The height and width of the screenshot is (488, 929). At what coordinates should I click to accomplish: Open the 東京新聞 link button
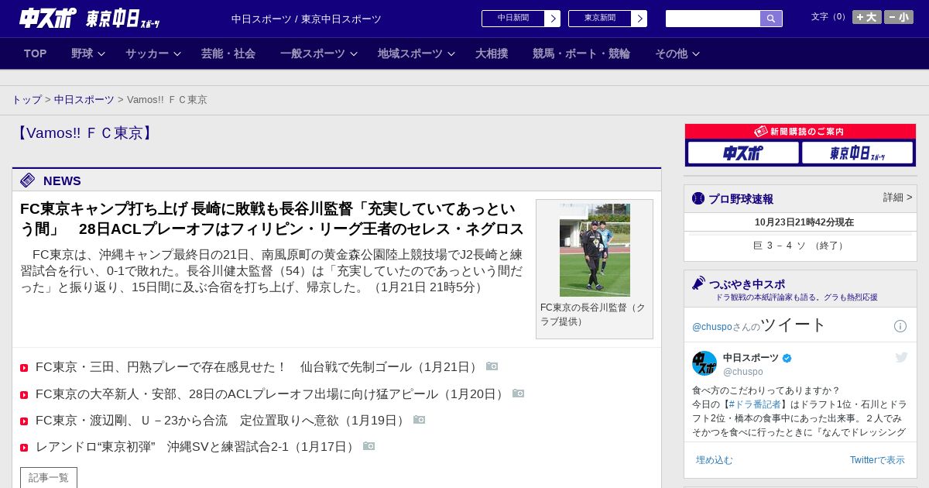pyautogui.click(x=600, y=19)
